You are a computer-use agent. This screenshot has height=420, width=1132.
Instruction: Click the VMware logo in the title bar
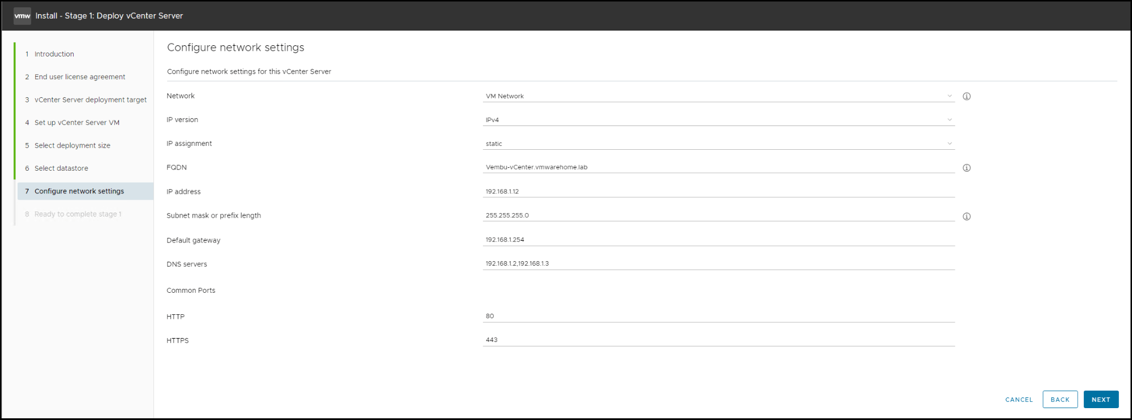[22, 15]
